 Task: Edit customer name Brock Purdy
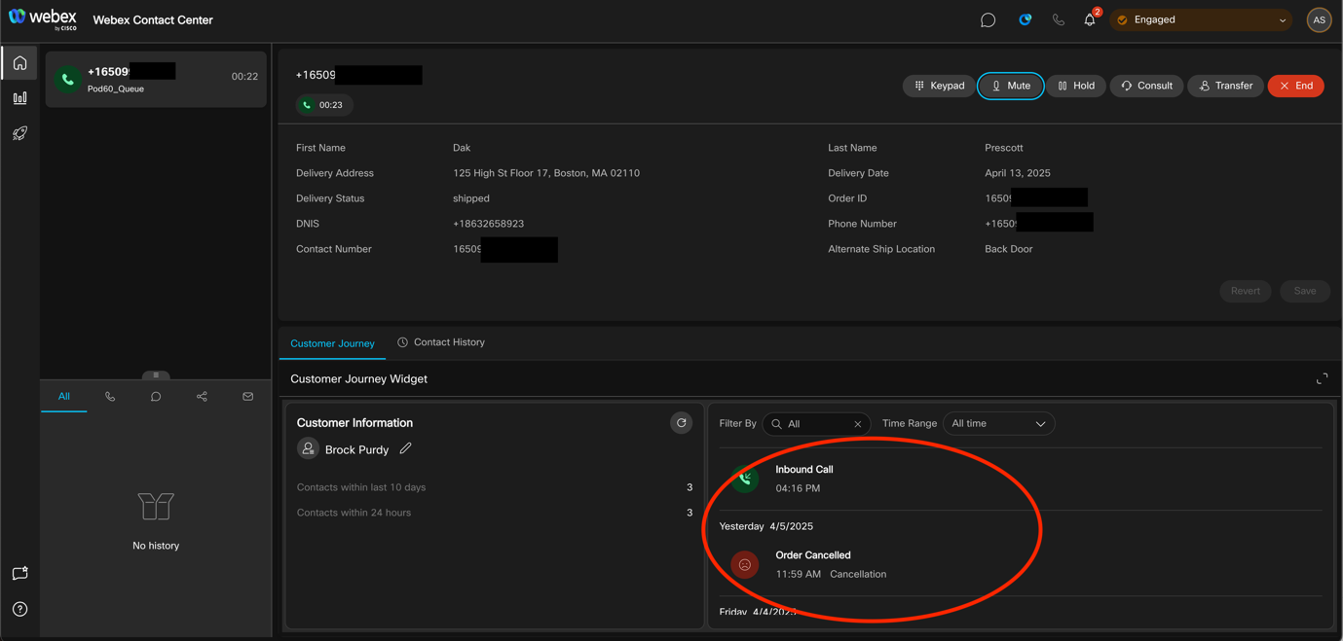tap(406, 449)
